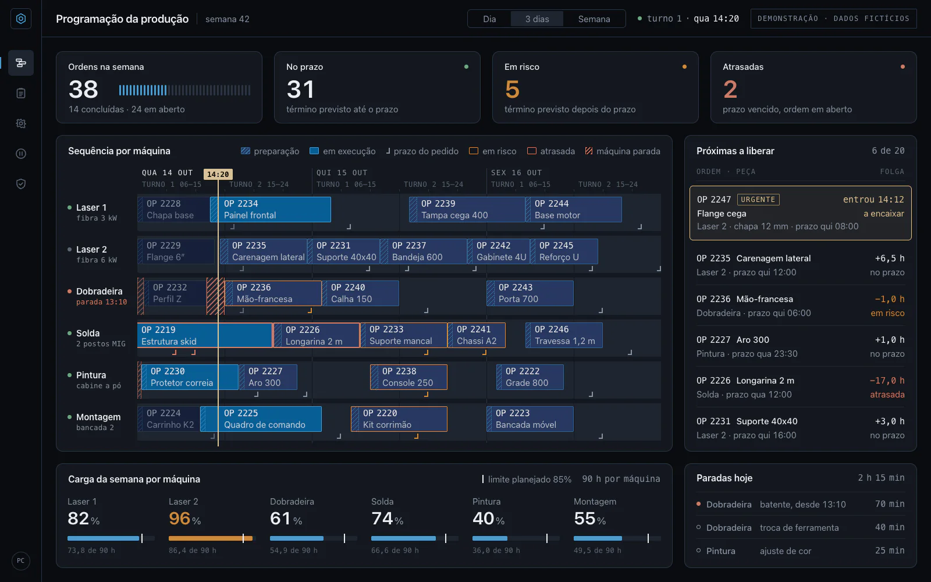Select the 3 dias view tab
Viewport: 931px width, 582px height.
point(537,19)
